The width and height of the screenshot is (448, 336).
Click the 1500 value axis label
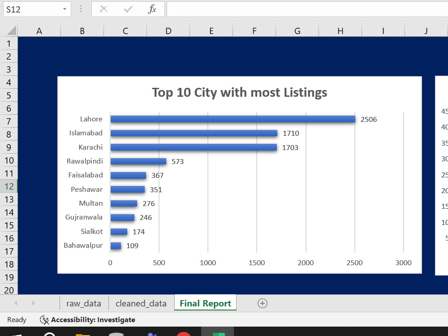pyautogui.click(x=257, y=263)
